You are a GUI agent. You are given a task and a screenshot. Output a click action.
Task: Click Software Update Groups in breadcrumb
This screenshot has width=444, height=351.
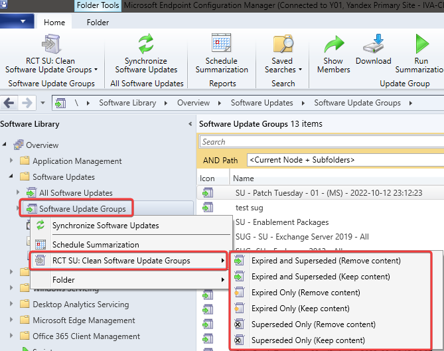(x=357, y=103)
